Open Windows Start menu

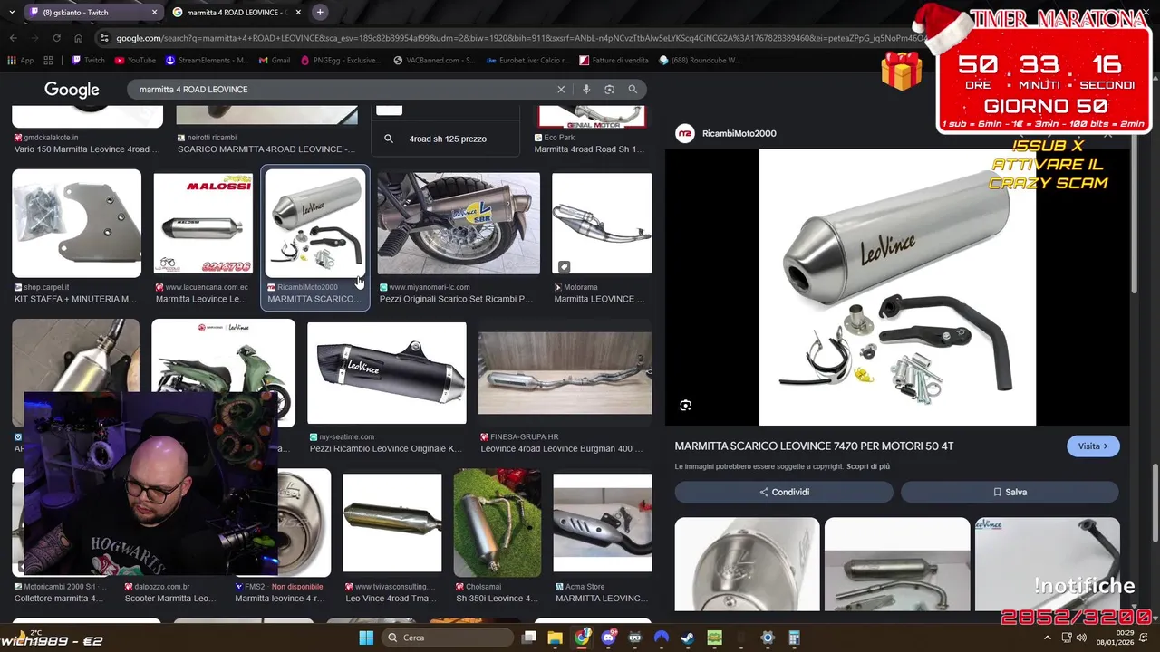(366, 638)
